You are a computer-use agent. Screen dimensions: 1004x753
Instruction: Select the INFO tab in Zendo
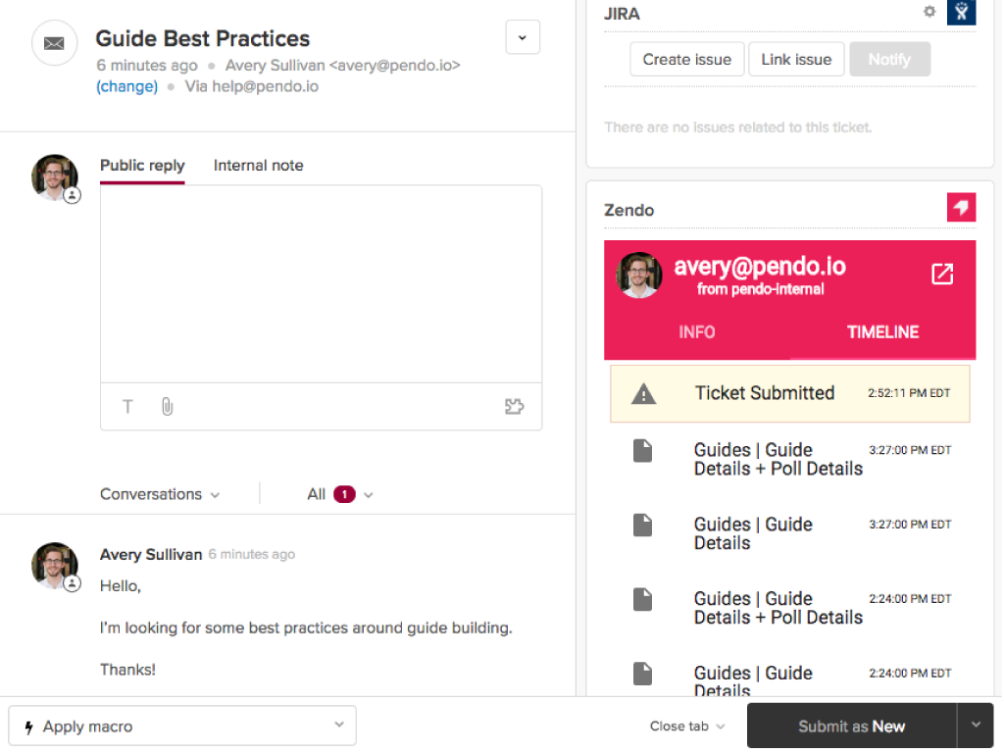click(696, 332)
